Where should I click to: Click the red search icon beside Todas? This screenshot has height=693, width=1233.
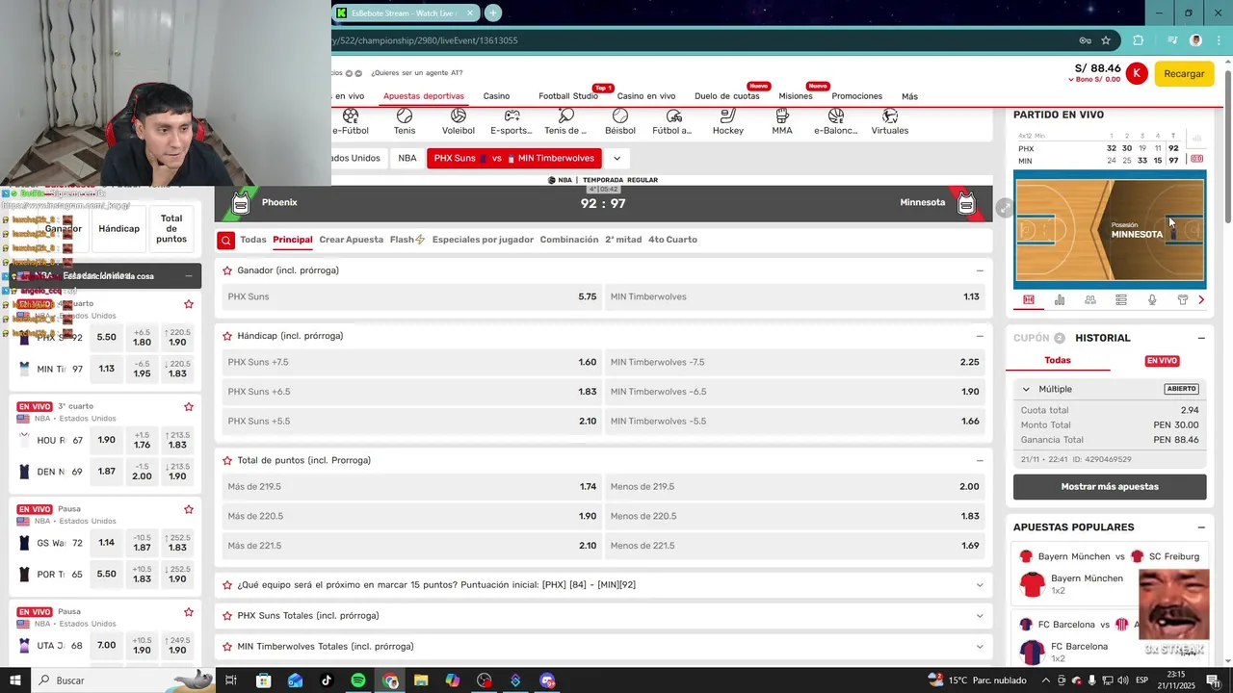(225, 241)
